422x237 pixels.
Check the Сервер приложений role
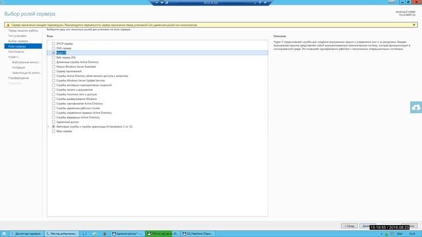[53, 71]
